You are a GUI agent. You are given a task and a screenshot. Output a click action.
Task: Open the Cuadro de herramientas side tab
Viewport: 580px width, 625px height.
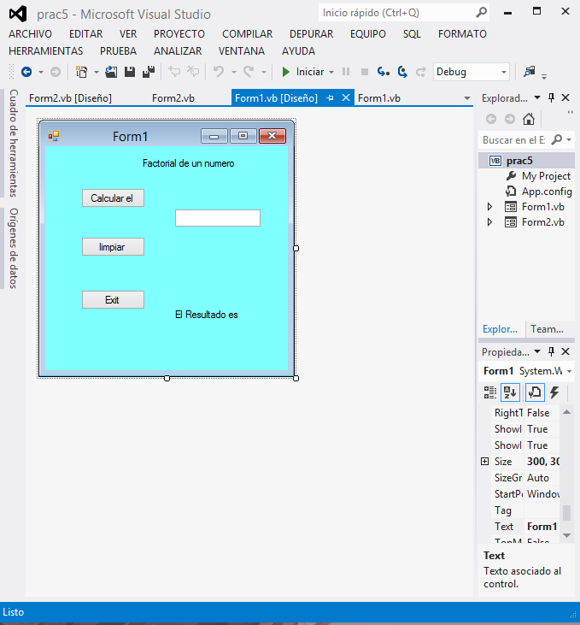[14, 143]
